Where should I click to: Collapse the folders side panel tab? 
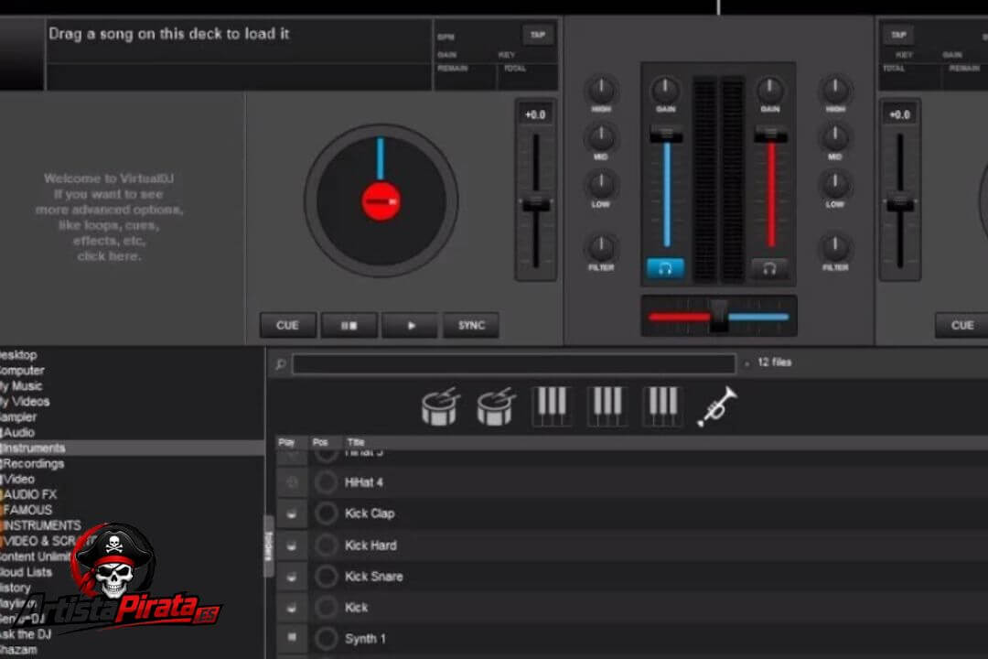[x=268, y=546]
